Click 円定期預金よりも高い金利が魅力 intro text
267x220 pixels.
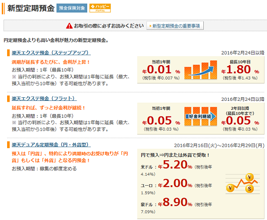[x=56, y=40]
